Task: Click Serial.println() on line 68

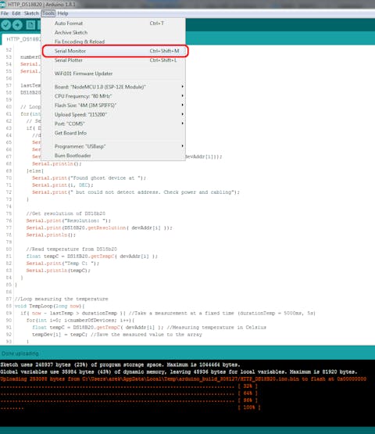Action: pyautogui.click(x=57, y=164)
